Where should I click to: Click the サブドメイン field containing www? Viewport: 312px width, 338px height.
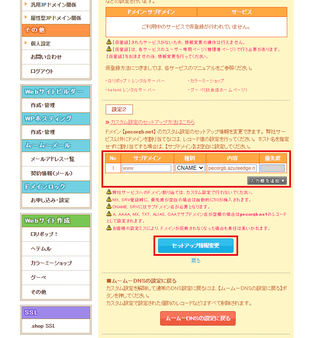click(146, 168)
